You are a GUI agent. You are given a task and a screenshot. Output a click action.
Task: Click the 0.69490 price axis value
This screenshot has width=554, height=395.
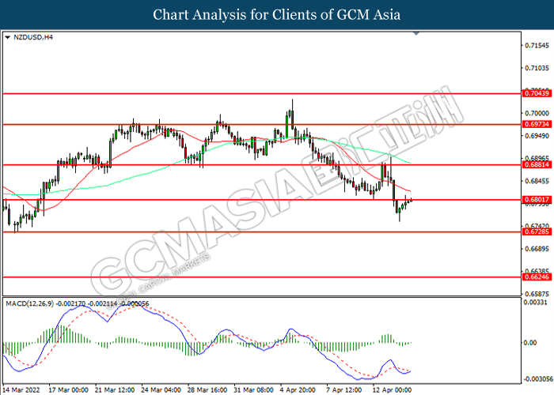(537, 136)
